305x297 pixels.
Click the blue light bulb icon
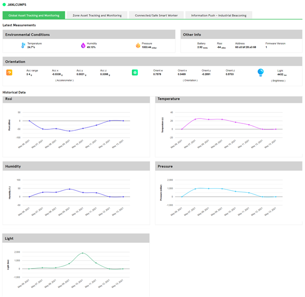click(x=261, y=72)
